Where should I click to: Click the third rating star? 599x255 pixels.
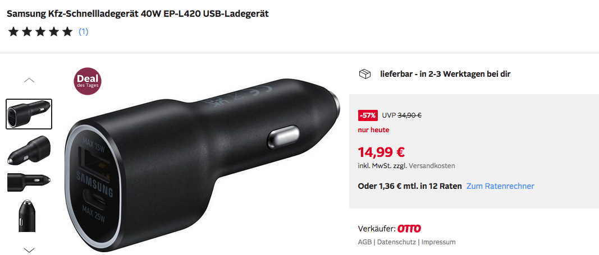click(40, 31)
